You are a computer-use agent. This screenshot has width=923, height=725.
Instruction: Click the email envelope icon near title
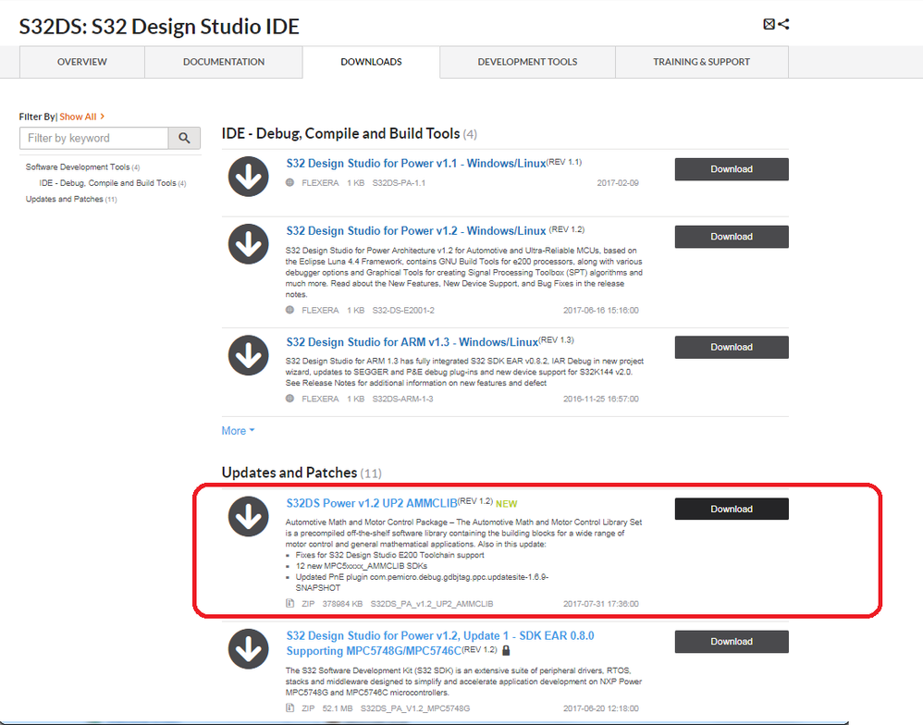769,24
